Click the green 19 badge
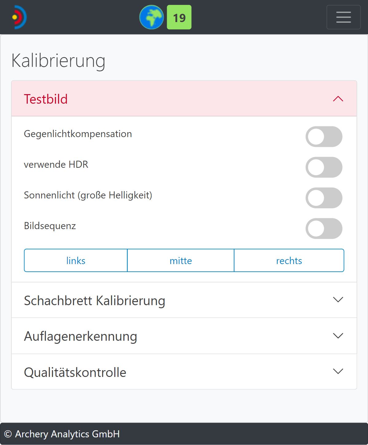The width and height of the screenshot is (368, 445). point(179,17)
